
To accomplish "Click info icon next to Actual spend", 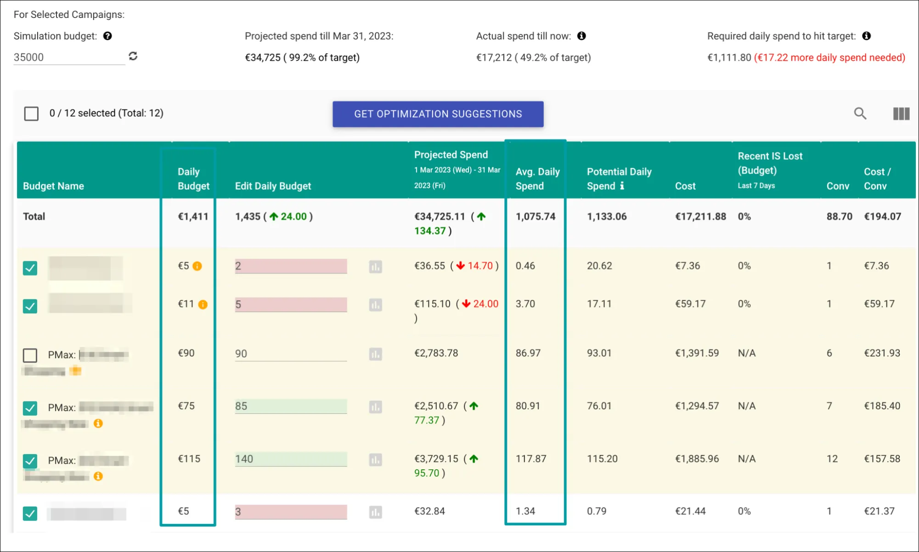I will (x=581, y=36).
